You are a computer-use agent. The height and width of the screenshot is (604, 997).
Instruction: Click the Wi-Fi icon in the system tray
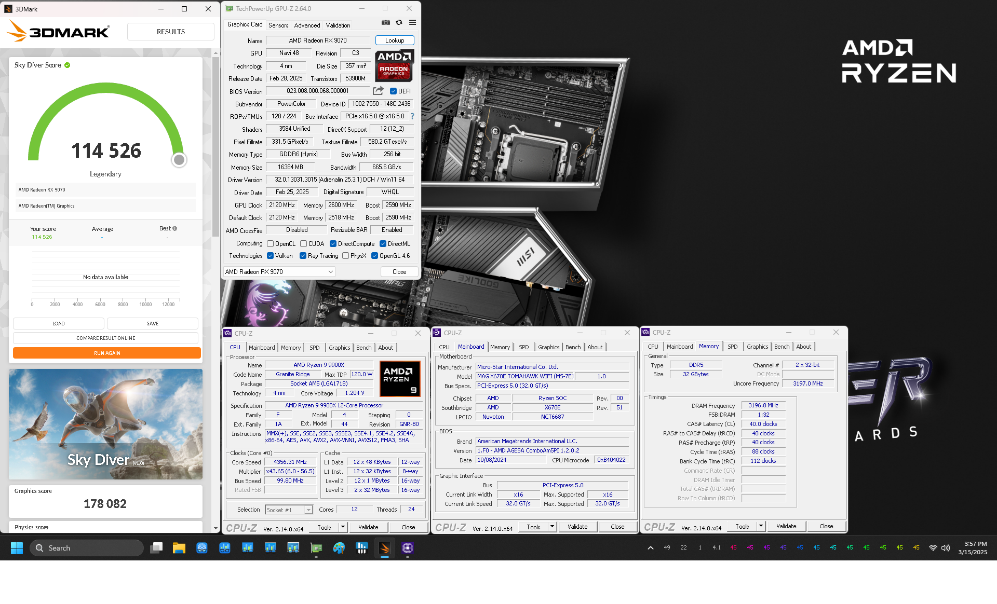(x=933, y=548)
